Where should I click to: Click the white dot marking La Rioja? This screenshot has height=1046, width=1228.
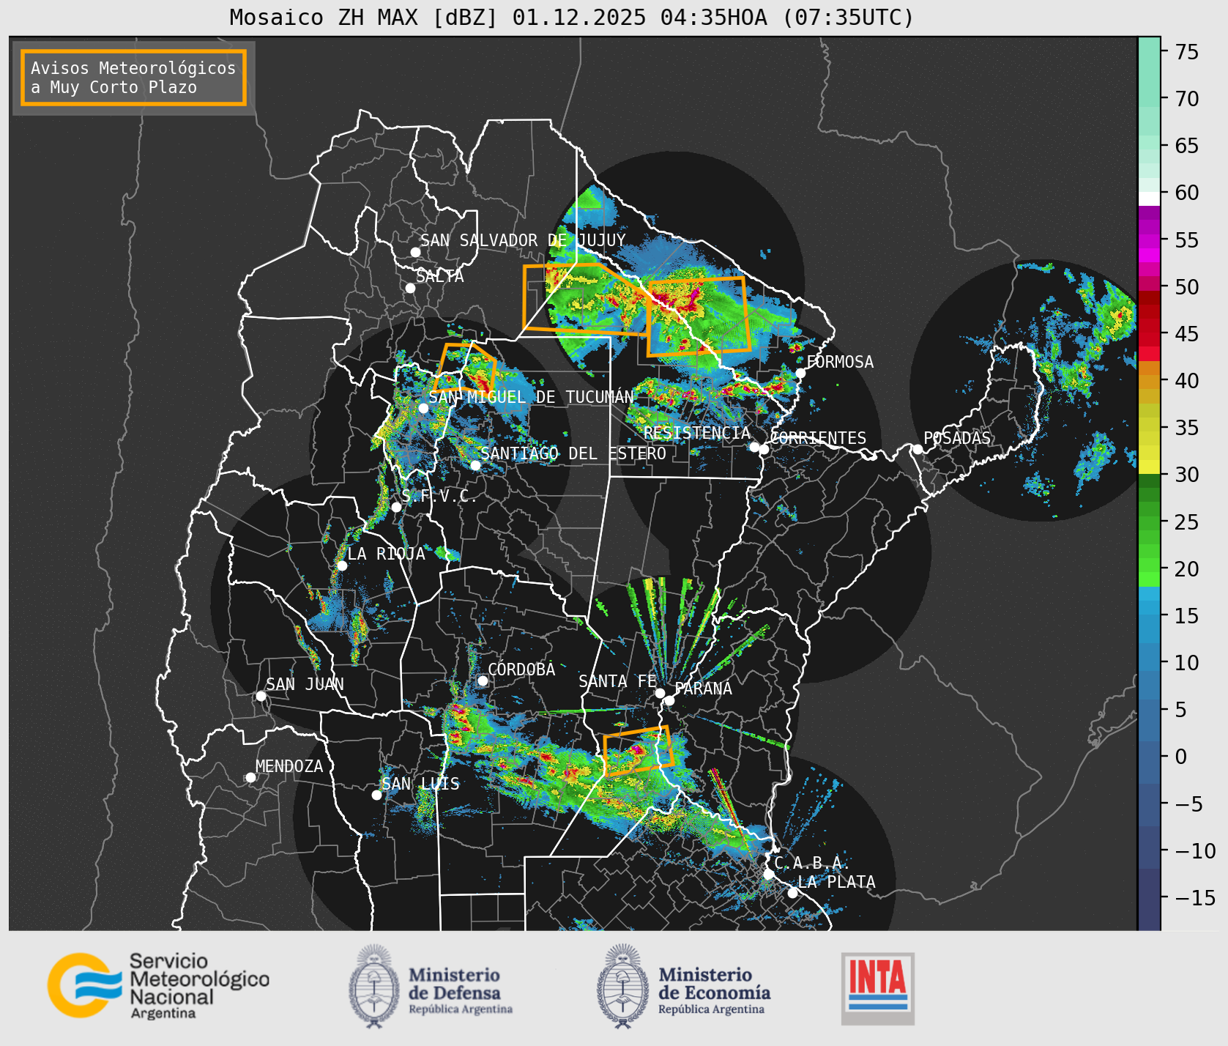[x=342, y=565]
